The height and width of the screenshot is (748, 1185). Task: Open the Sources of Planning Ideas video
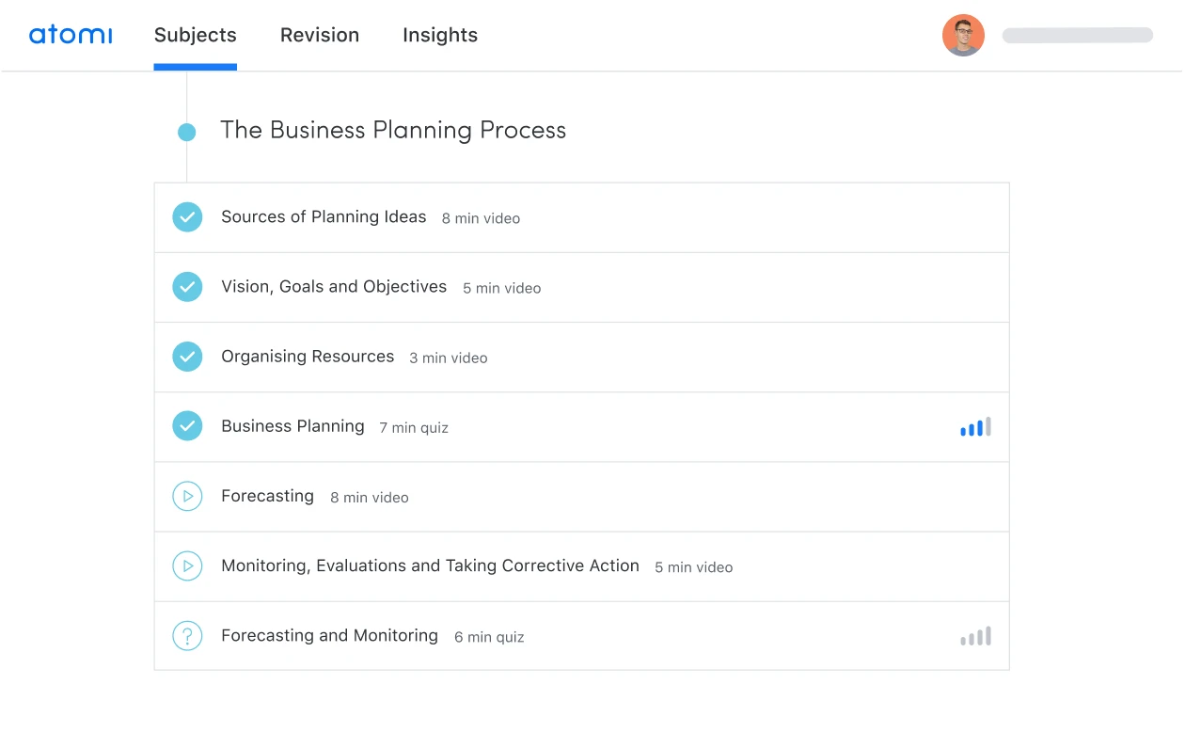coord(324,217)
